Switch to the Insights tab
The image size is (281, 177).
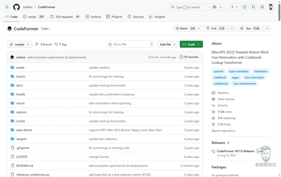pyautogui.click(x=157, y=17)
